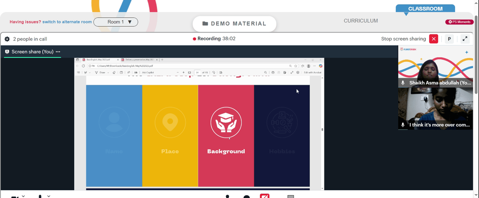Viewport: 479px width, 198px height.
Task: Click print icon in PDF toolbar
Action: 273,73
